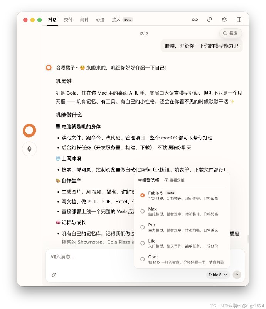The width and height of the screenshot is (266, 309).
Task: Click the 搜索 search button
Action: 231,33
